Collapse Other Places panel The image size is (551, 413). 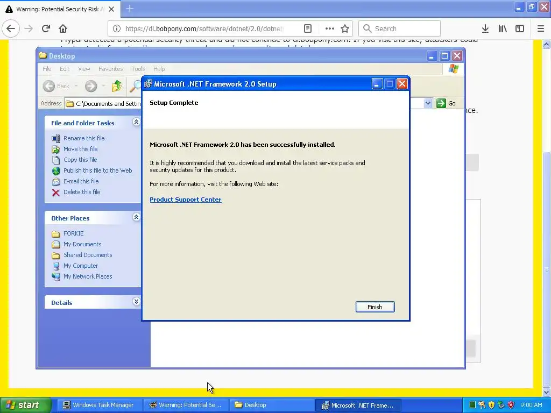coord(136,217)
